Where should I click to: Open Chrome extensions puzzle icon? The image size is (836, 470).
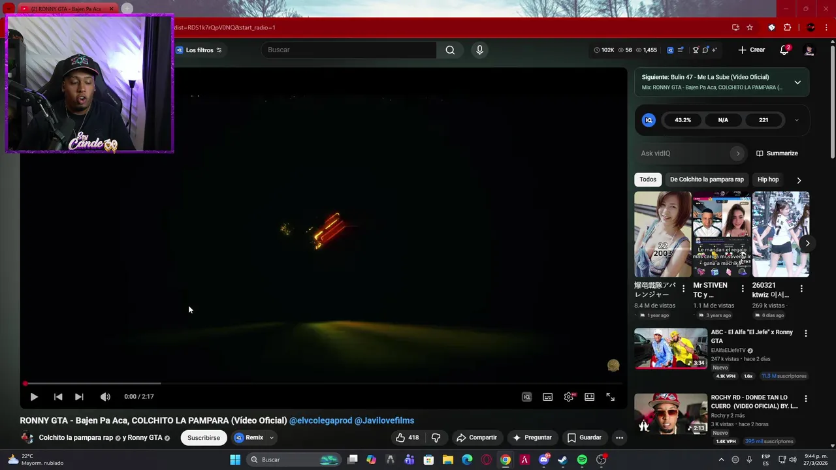(787, 27)
